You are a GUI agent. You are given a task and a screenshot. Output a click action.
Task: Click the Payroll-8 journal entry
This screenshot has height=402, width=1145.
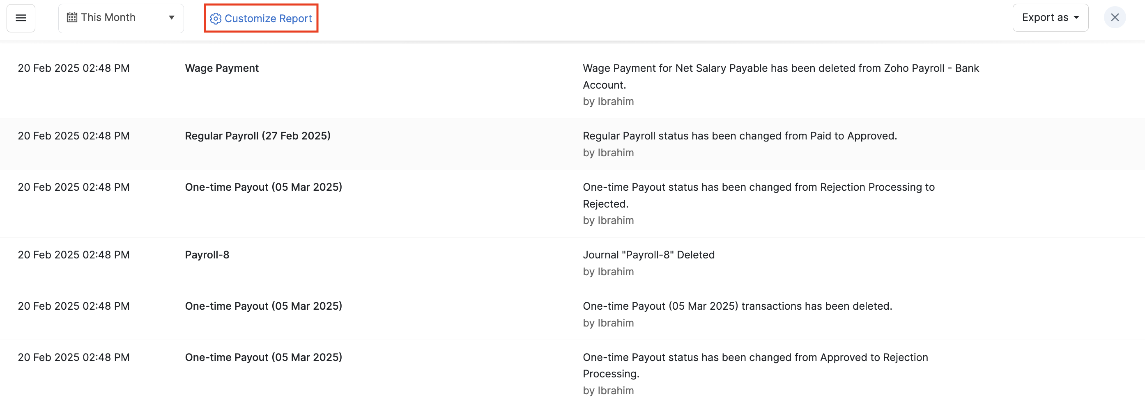[x=207, y=255]
